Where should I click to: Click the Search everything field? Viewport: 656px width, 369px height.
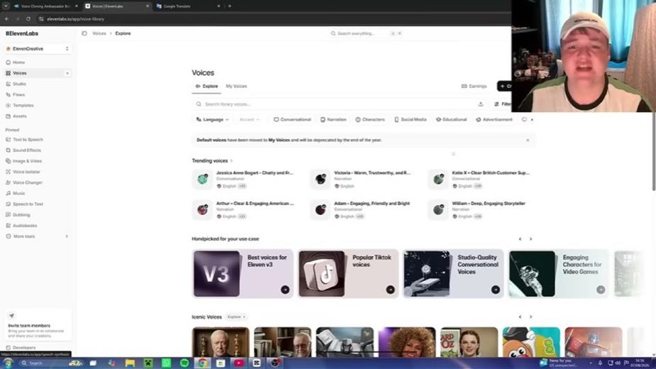366,33
